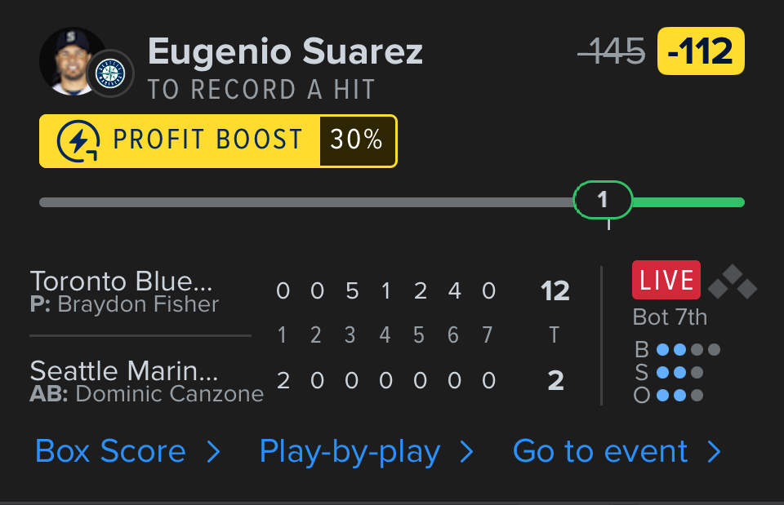Click the crossed-out 145 original odds
784x505 pixels.
point(612,51)
